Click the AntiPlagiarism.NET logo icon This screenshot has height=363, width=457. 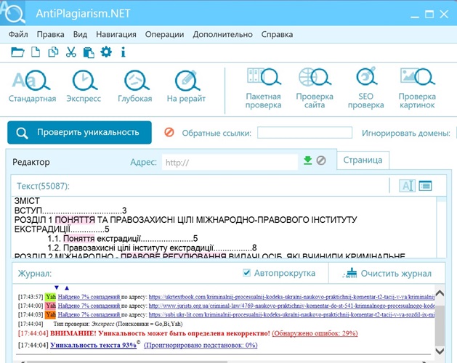coord(13,13)
